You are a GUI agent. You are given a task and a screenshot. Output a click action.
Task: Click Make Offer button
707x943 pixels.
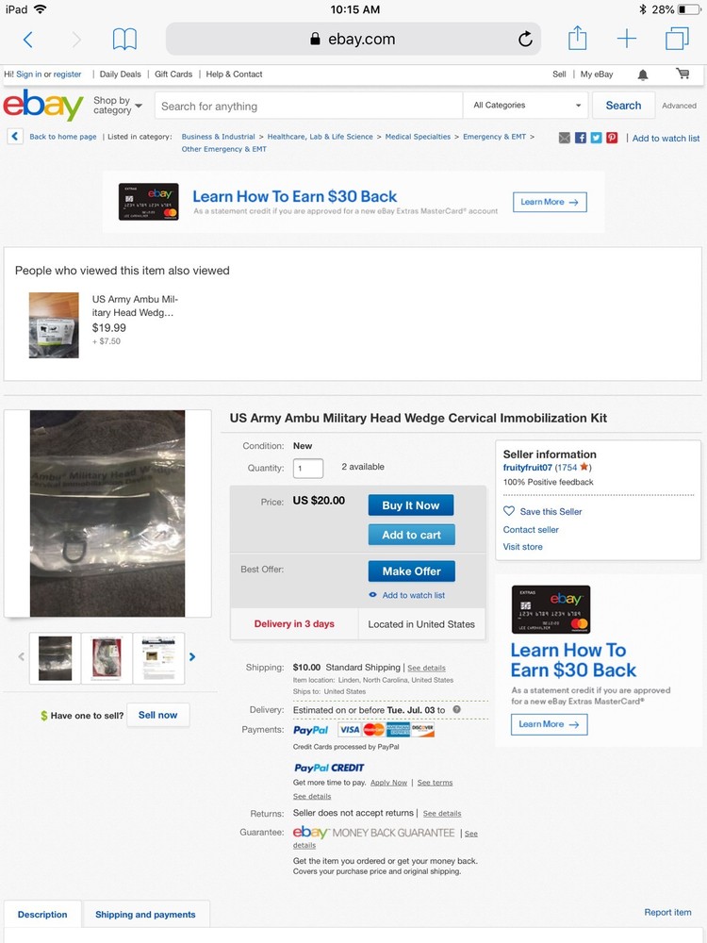click(x=412, y=571)
